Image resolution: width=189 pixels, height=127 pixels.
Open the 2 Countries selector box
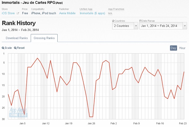click(125, 26)
